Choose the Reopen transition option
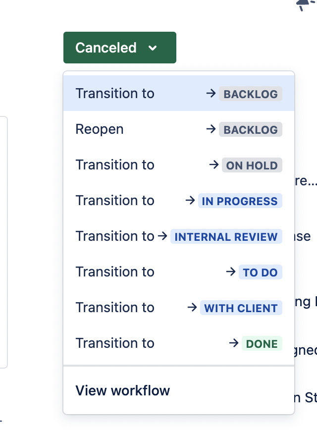 (x=179, y=129)
